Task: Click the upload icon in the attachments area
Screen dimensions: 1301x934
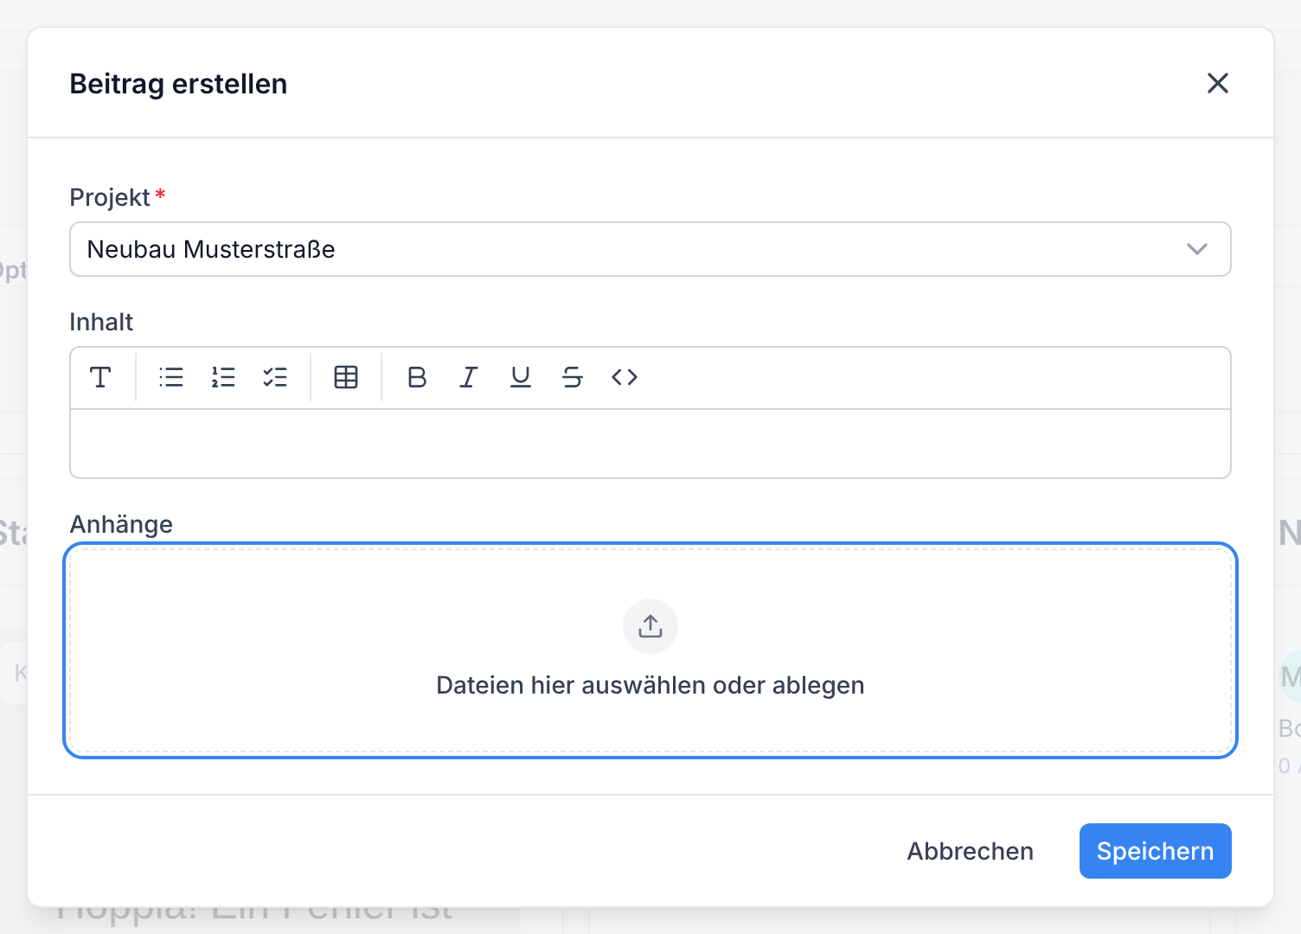Action: (x=650, y=626)
